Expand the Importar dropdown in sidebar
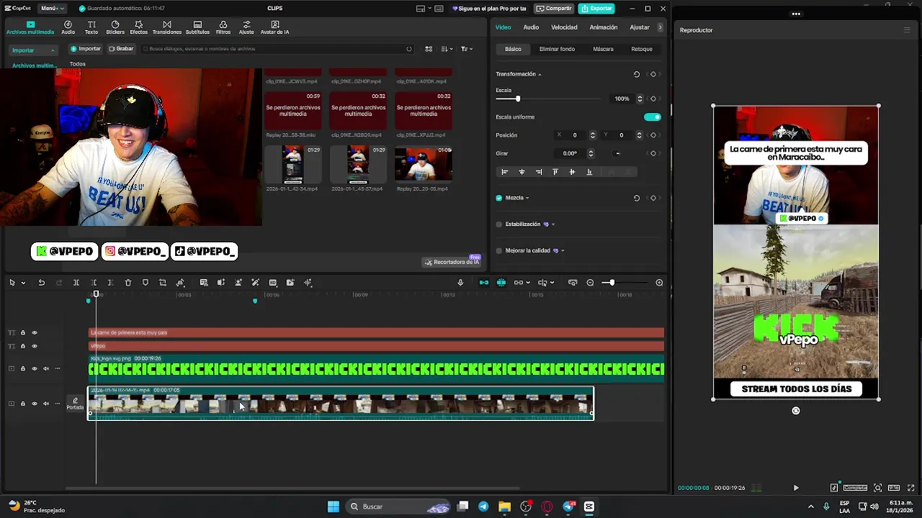922x518 pixels. pos(52,50)
